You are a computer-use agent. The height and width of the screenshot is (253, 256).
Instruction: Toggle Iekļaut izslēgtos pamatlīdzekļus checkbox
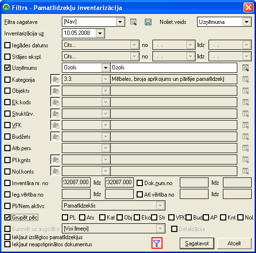pyautogui.click(x=7, y=237)
